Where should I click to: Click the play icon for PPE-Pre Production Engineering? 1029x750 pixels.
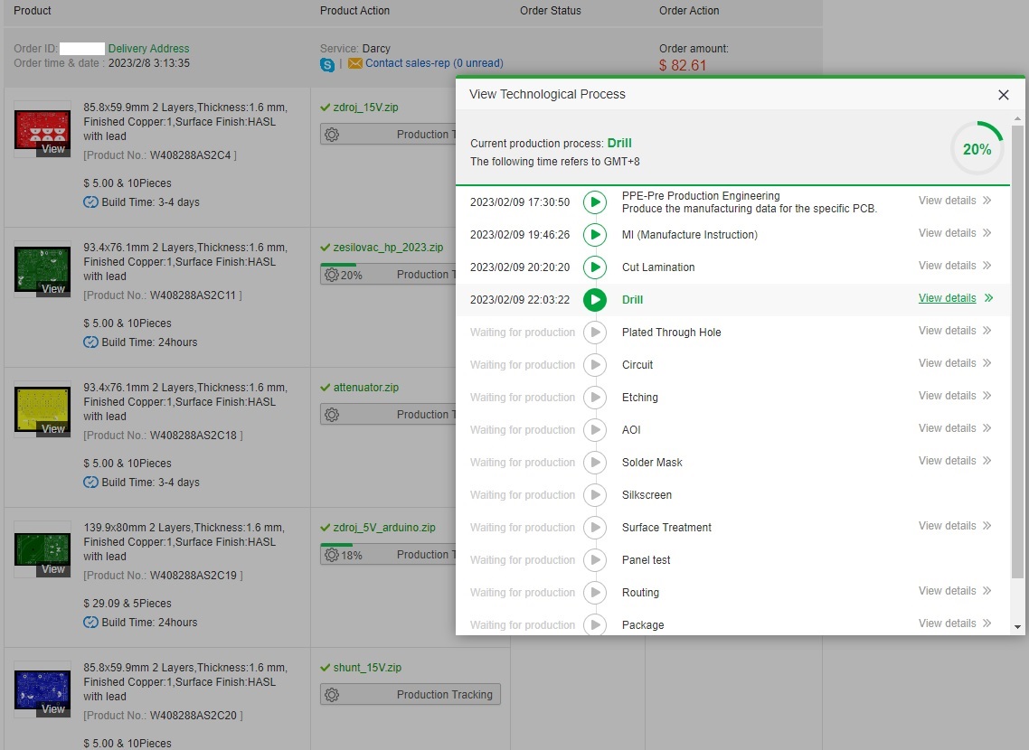coord(595,202)
